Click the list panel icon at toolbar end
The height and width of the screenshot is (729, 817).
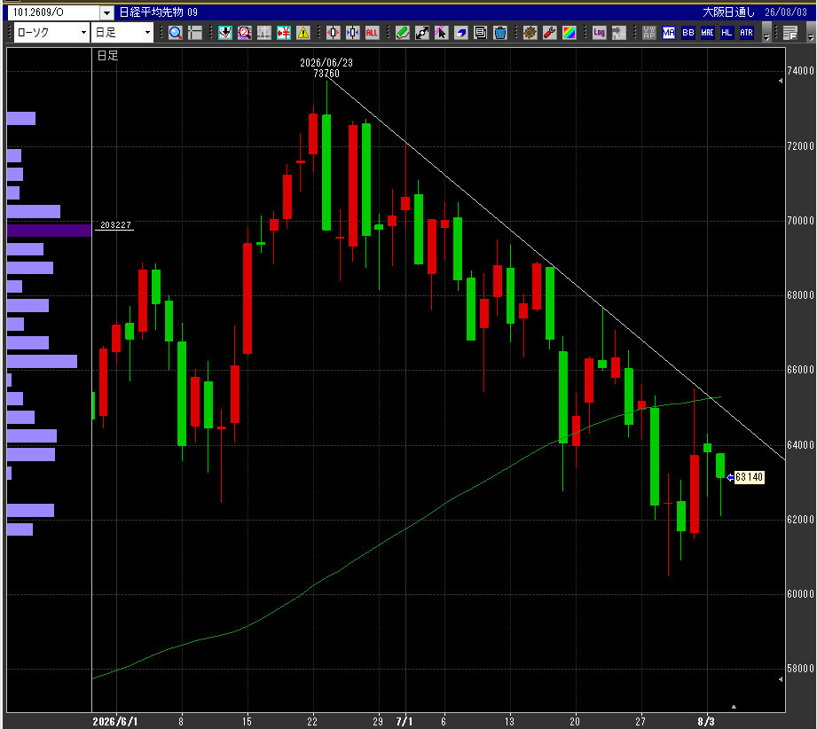(x=790, y=33)
